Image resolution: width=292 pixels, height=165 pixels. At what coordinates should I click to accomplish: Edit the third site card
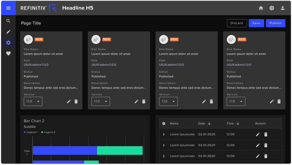(204, 101)
